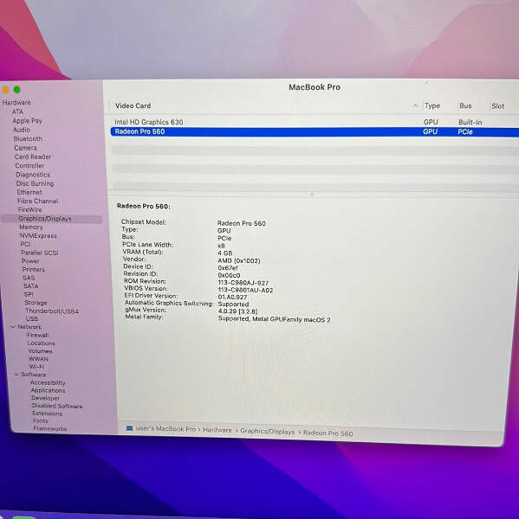Collapse the Network section chevron

tap(13, 327)
